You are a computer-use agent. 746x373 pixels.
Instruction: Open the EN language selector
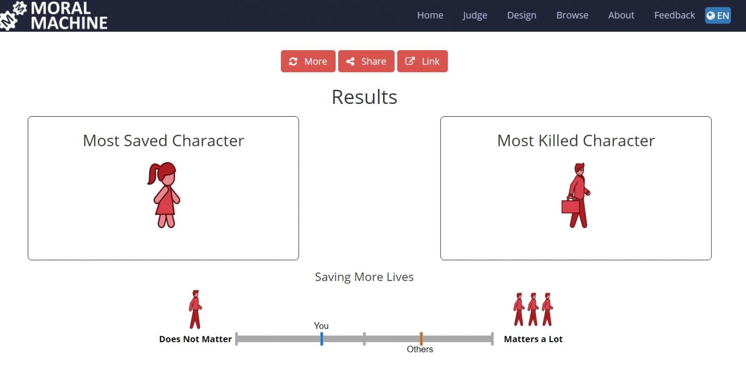pyautogui.click(x=717, y=15)
